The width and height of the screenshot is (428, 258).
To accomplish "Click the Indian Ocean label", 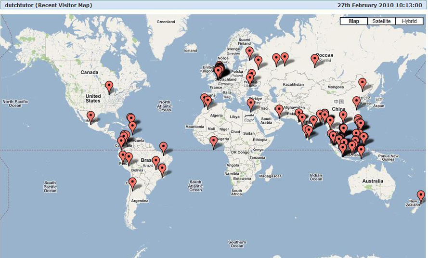I will [316, 177].
